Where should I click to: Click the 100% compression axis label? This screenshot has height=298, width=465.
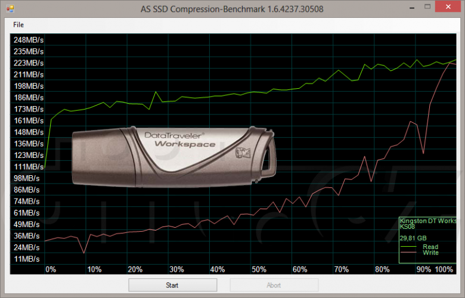(444, 269)
